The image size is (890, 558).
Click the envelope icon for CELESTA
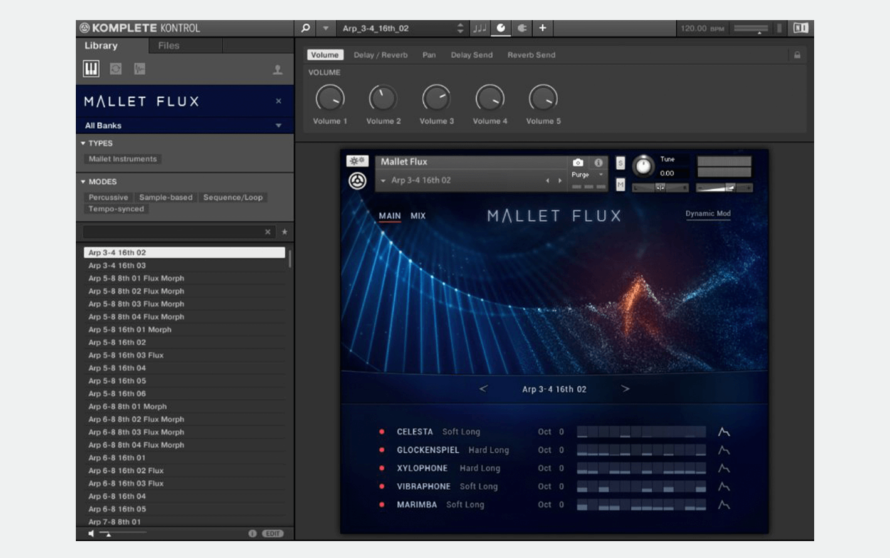coord(724,432)
